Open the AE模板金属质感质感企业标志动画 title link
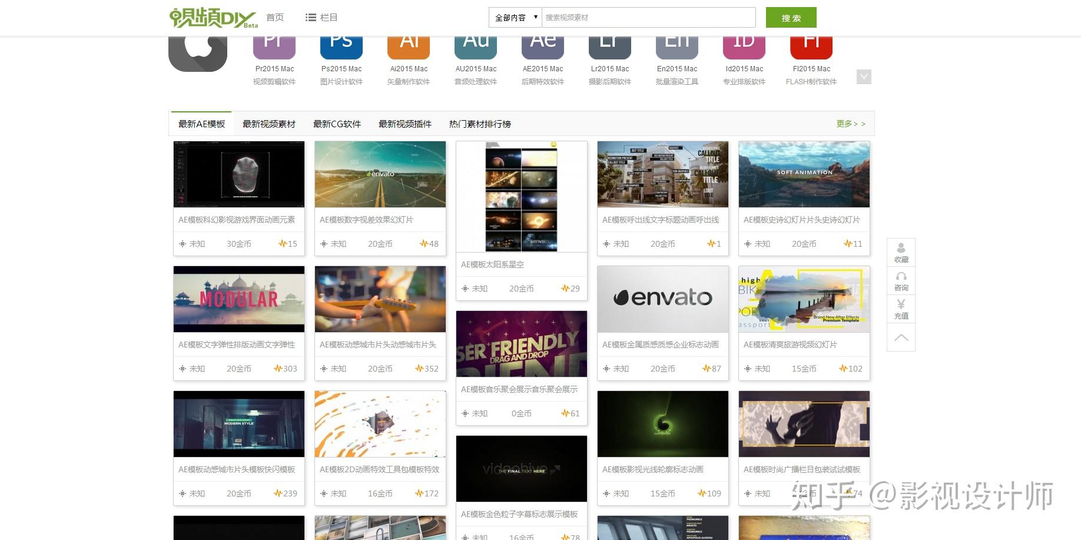 (x=661, y=344)
